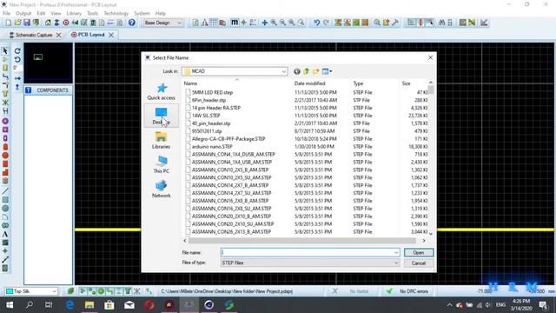Click the Cancel button in dialog
556x313 pixels.
419,263
